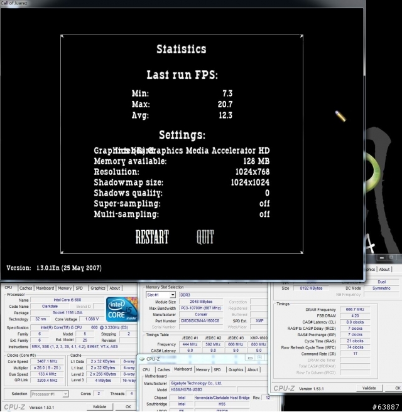Select the CPU tab in the Processor CPU-Z window
402x412 pixels.
(8, 288)
